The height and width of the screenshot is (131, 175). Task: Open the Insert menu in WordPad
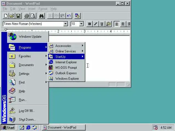(32, 9)
